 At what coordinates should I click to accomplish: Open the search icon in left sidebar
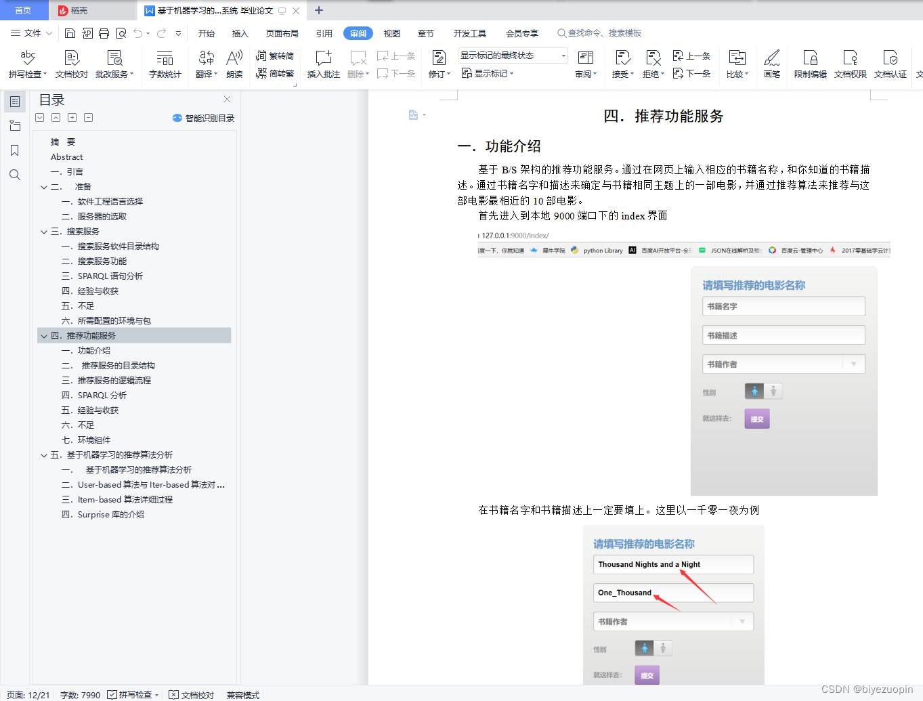click(x=14, y=175)
